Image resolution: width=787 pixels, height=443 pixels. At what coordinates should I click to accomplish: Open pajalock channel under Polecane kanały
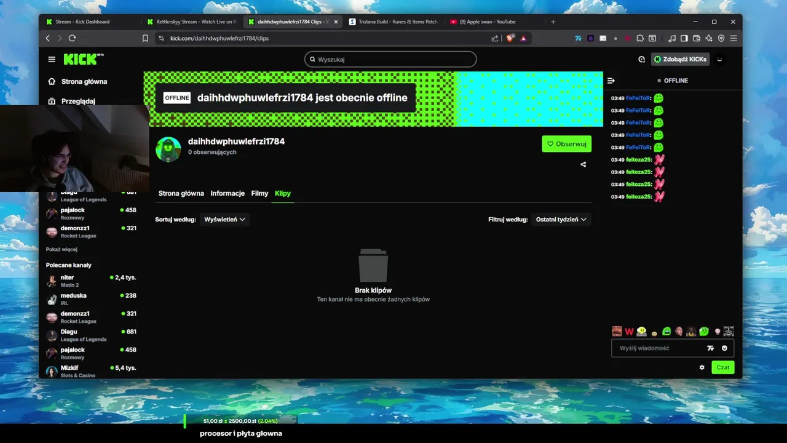coord(91,353)
